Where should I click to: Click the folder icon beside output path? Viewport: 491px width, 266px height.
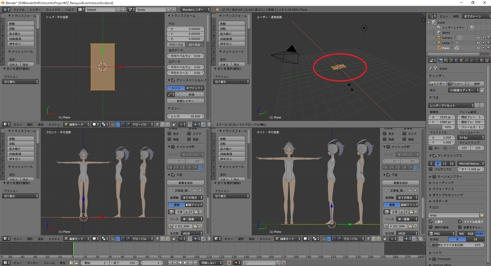[x=482, y=215]
